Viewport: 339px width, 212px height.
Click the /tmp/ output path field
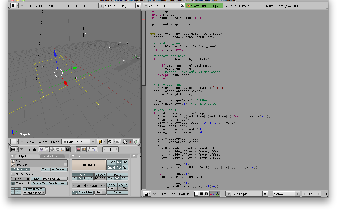pos(41,161)
